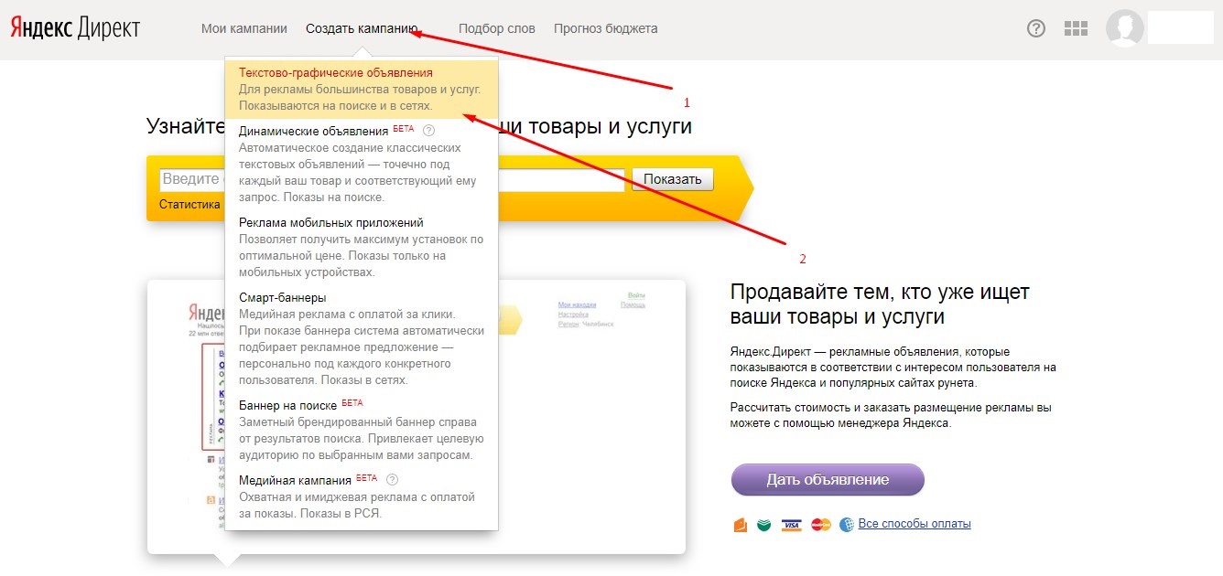Image resolution: width=1223 pixels, height=576 pixels.
Task: Open Подбор слов page
Action: point(497,28)
